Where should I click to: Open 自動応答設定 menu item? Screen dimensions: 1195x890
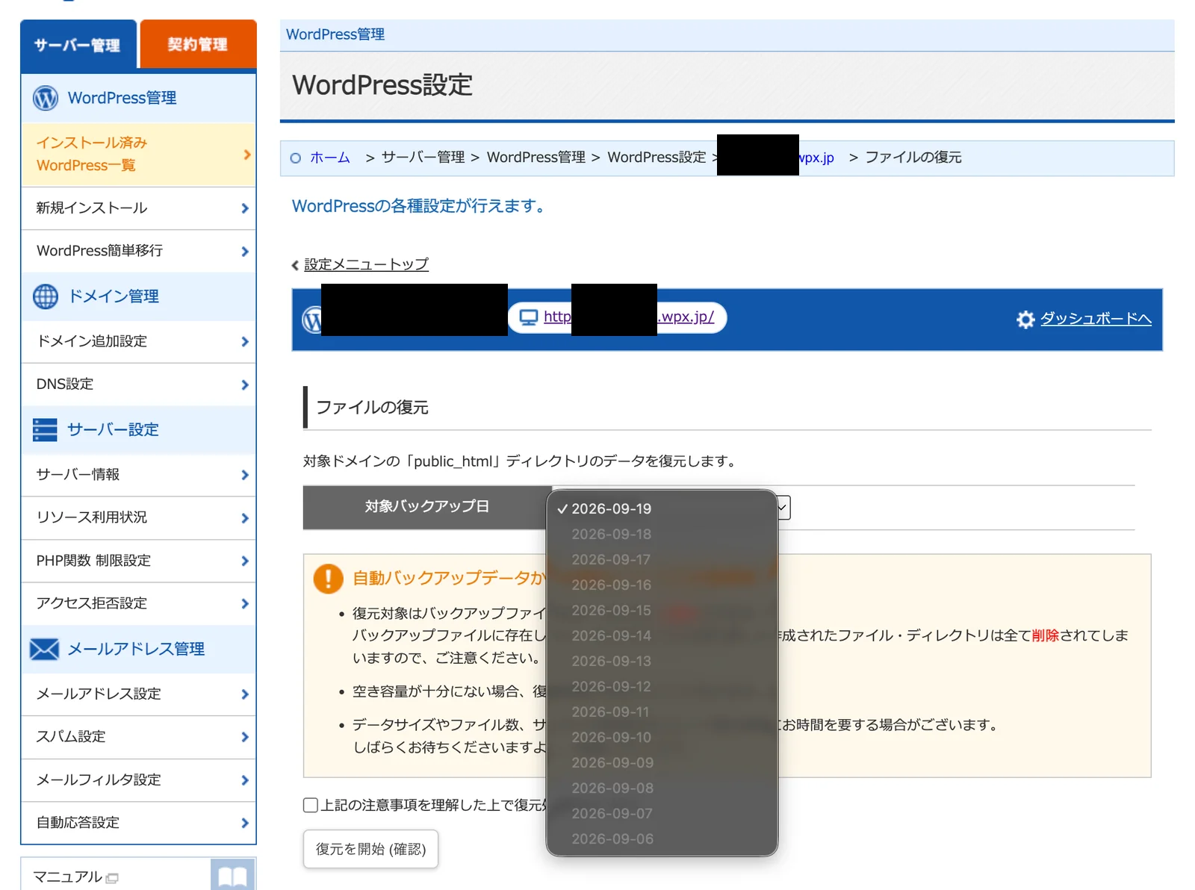(139, 823)
